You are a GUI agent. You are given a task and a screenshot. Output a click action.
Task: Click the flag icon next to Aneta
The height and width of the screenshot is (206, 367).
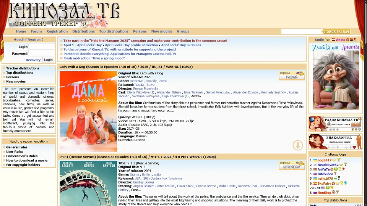[x=333, y=40]
